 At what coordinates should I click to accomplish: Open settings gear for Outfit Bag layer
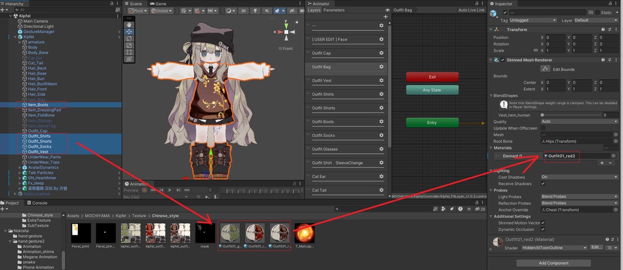coord(381,67)
